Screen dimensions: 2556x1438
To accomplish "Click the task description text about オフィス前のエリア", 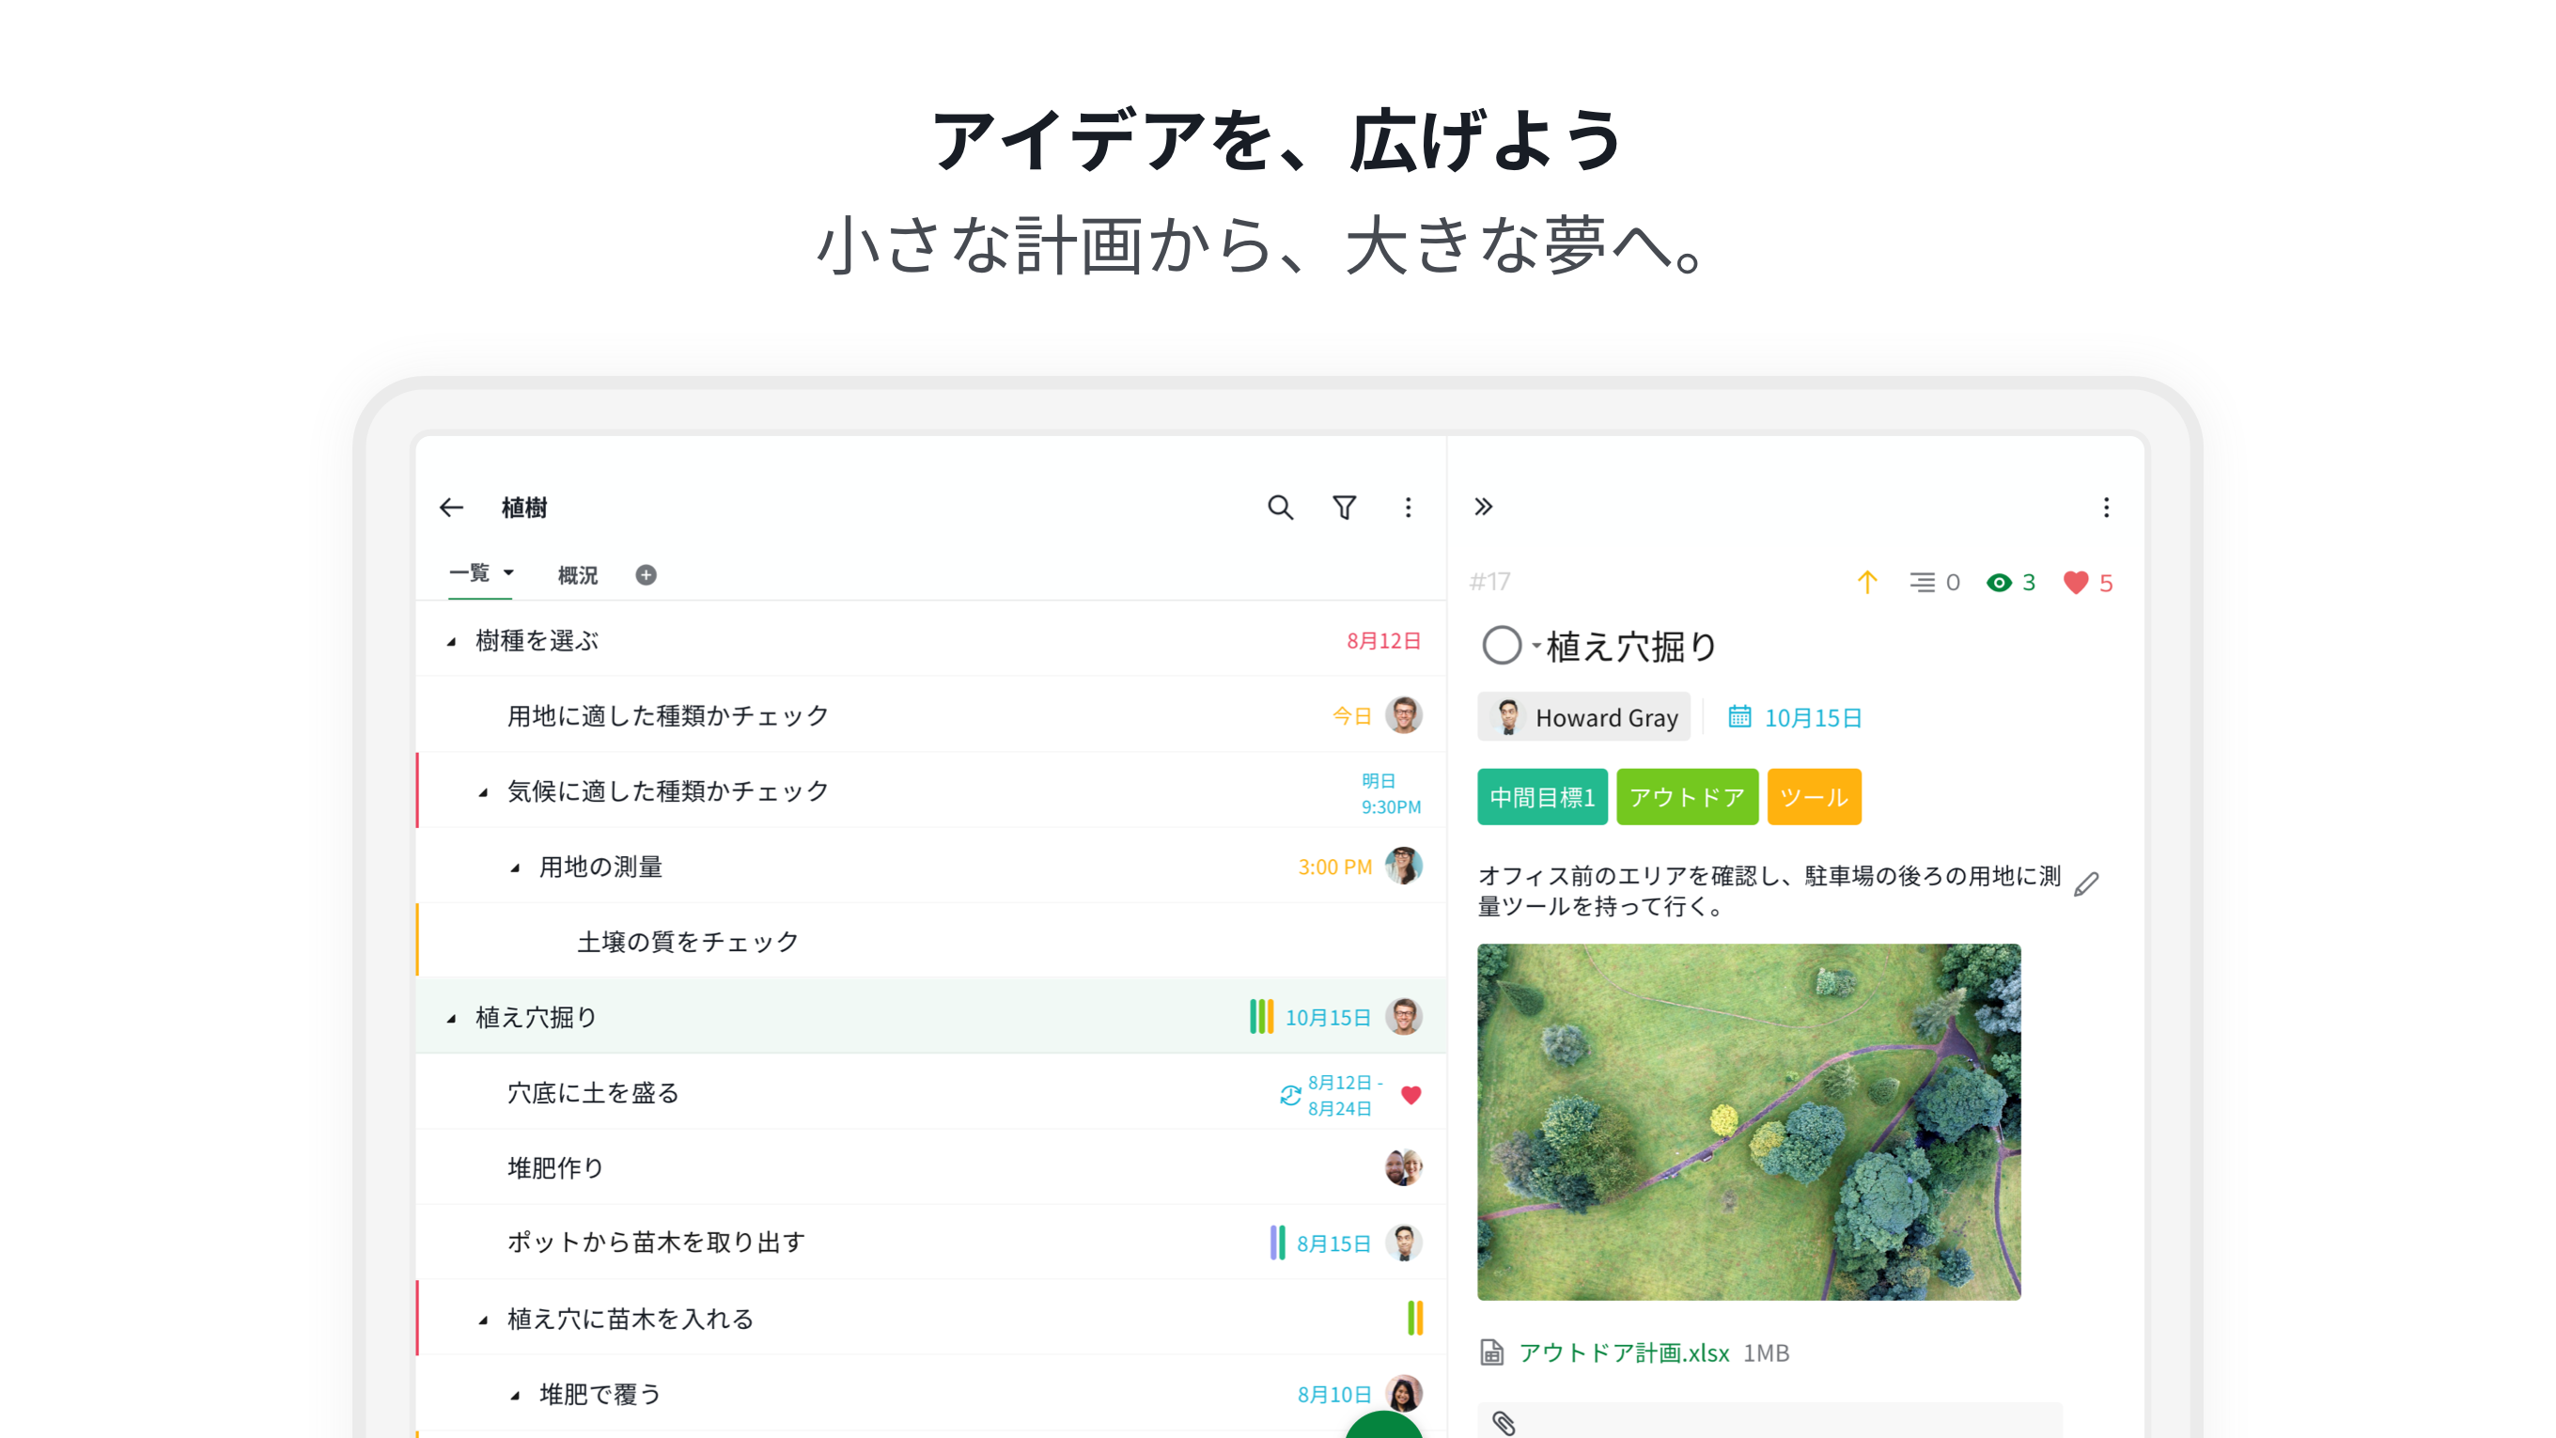I will coord(1769,890).
